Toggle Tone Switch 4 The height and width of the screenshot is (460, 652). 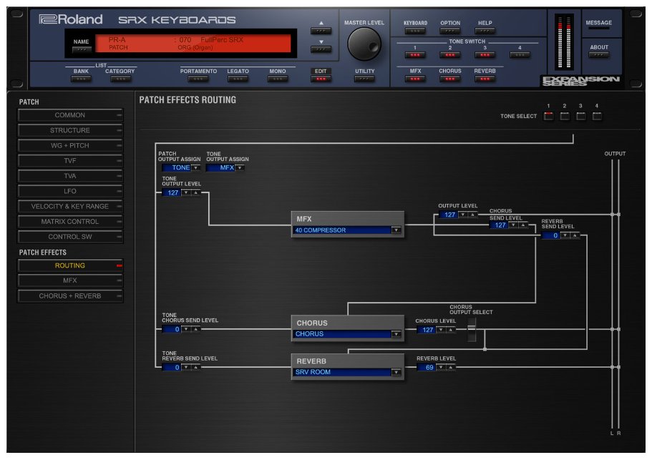coord(520,55)
